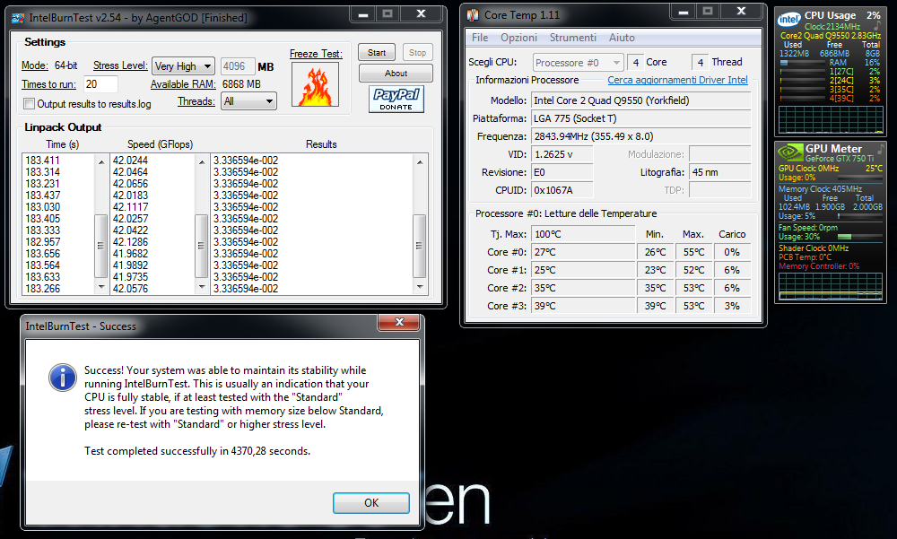Image resolution: width=897 pixels, height=539 pixels.
Task: Click Results column scrollbar up arrow
Action: tap(420, 162)
